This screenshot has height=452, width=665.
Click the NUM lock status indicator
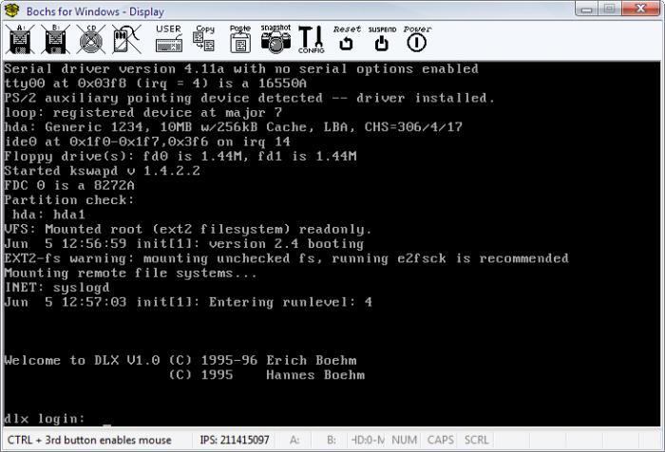[x=404, y=440]
